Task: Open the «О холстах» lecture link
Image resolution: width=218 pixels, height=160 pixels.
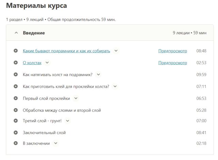Action: (x=32, y=63)
